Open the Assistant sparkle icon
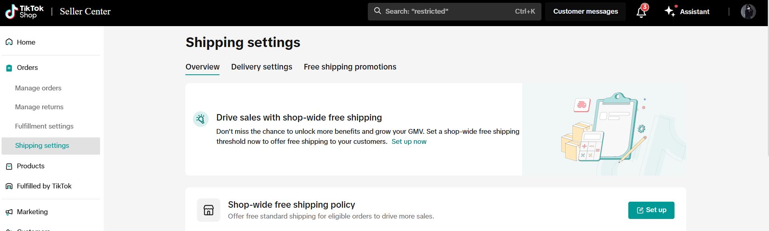Screen dimensions: 769x231 click(670, 11)
